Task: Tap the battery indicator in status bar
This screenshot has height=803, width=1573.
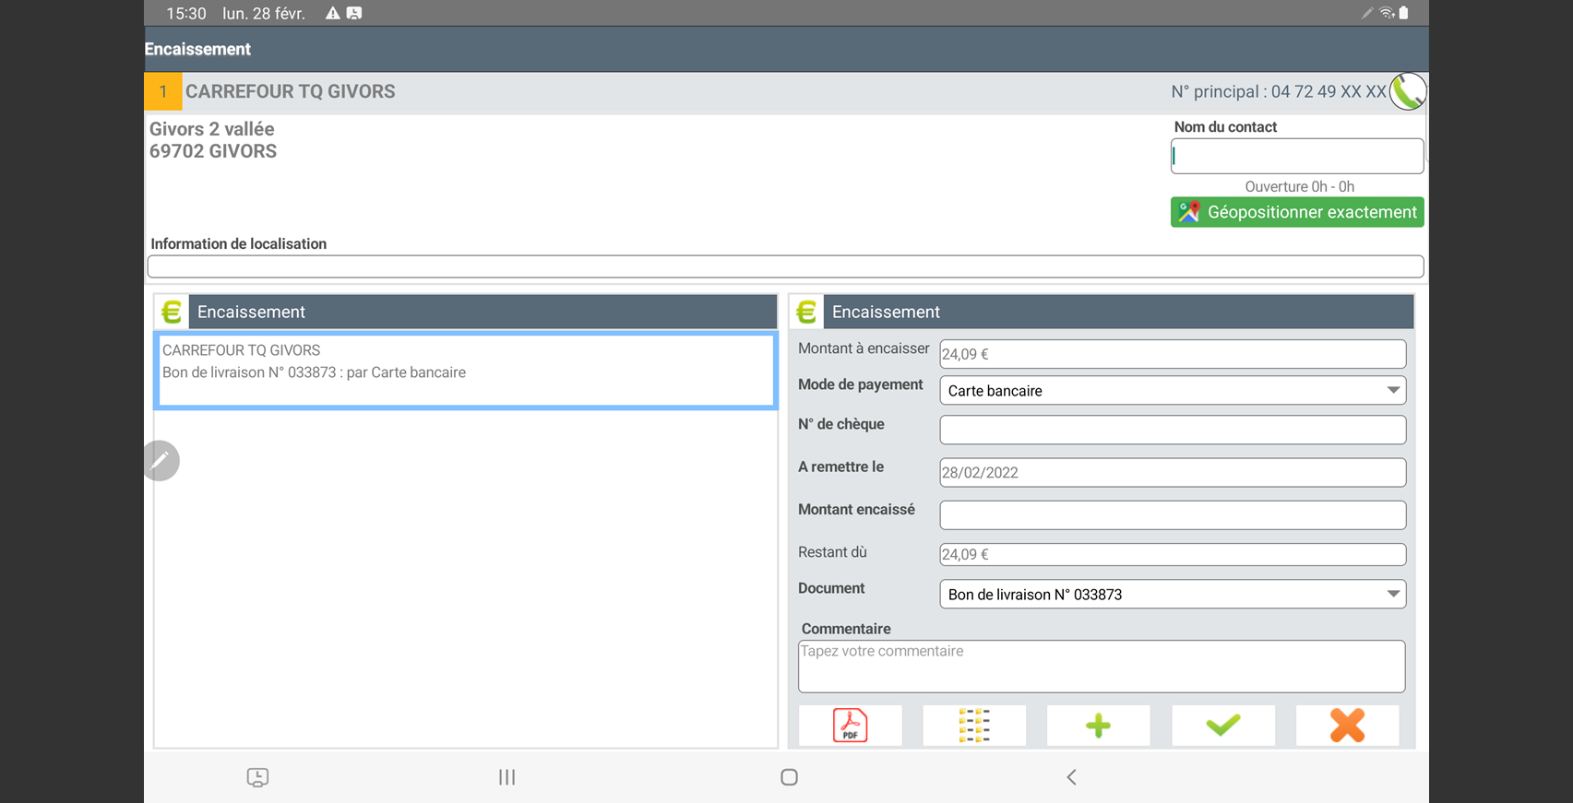Action: [1403, 13]
